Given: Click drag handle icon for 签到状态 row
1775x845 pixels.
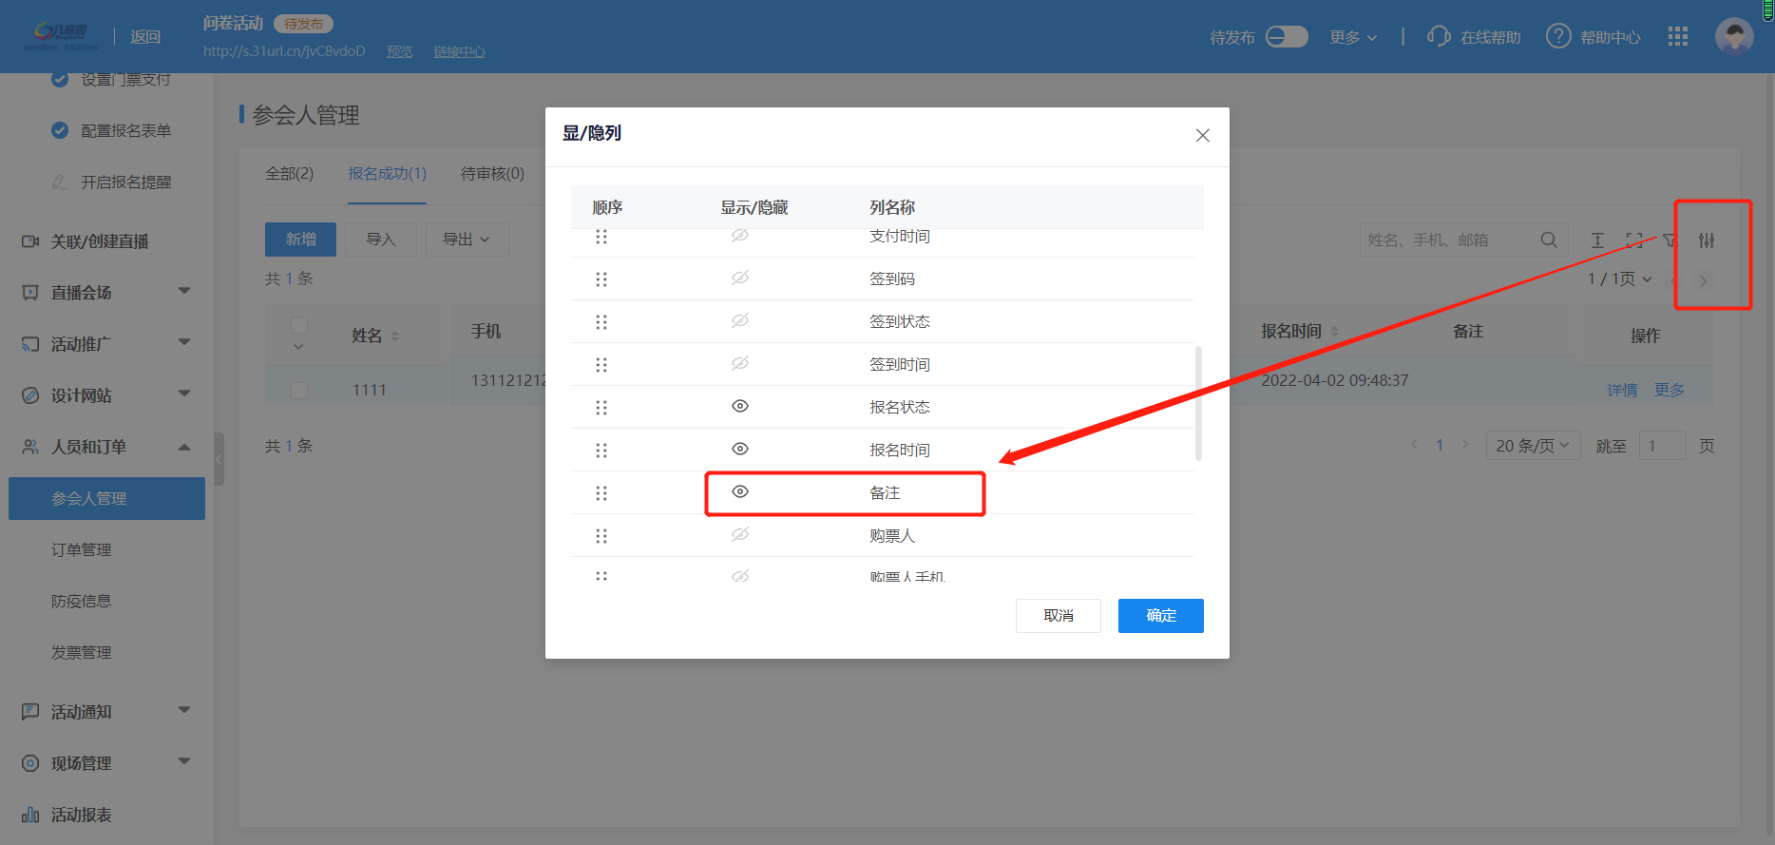Looking at the screenshot, I should (601, 321).
